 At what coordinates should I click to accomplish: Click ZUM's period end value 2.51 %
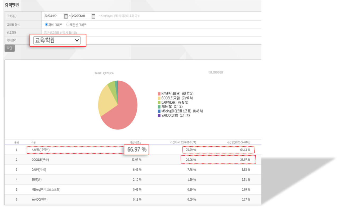click(x=246, y=180)
